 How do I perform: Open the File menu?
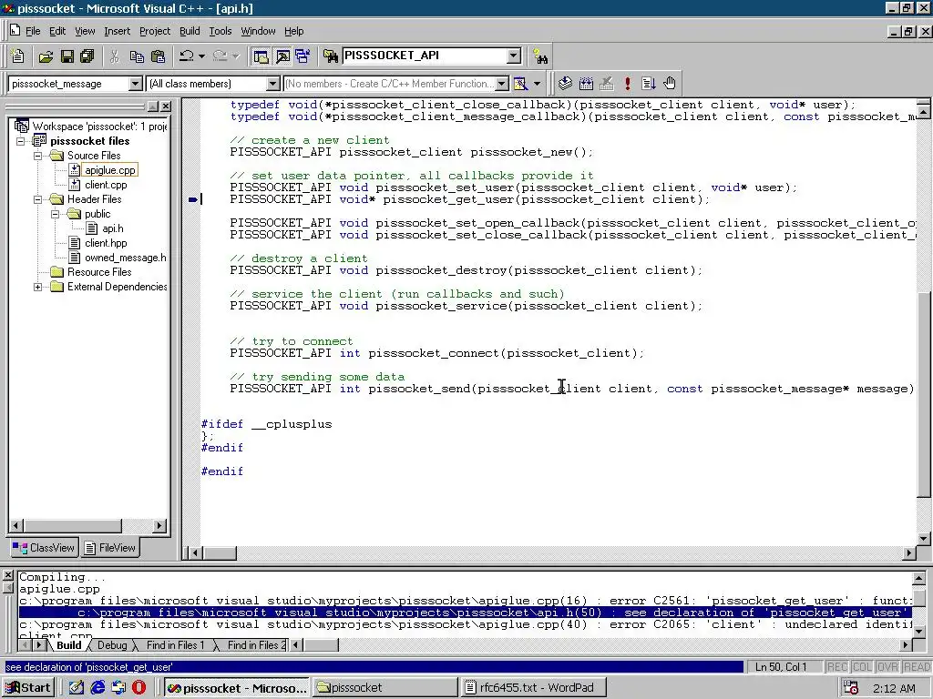point(33,31)
